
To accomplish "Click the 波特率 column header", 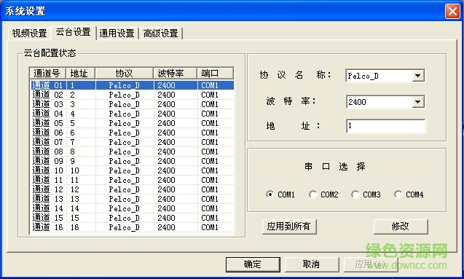I will pos(175,73).
